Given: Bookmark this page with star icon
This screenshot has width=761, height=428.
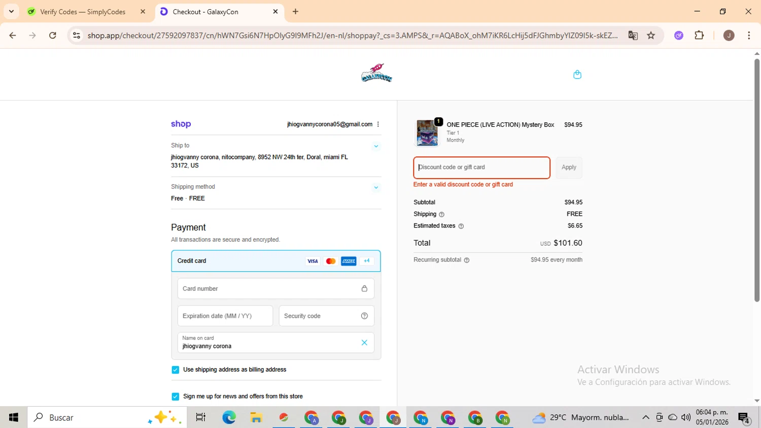Looking at the screenshot, I should [651, 36].
